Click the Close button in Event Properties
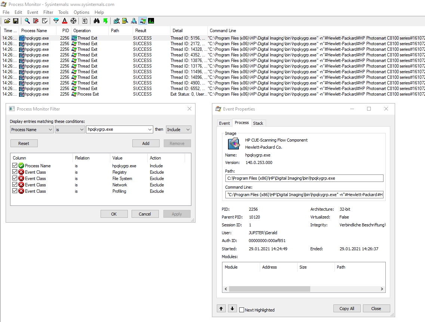Viewport: 425px width, 322px height. click(x=376, y=309)
